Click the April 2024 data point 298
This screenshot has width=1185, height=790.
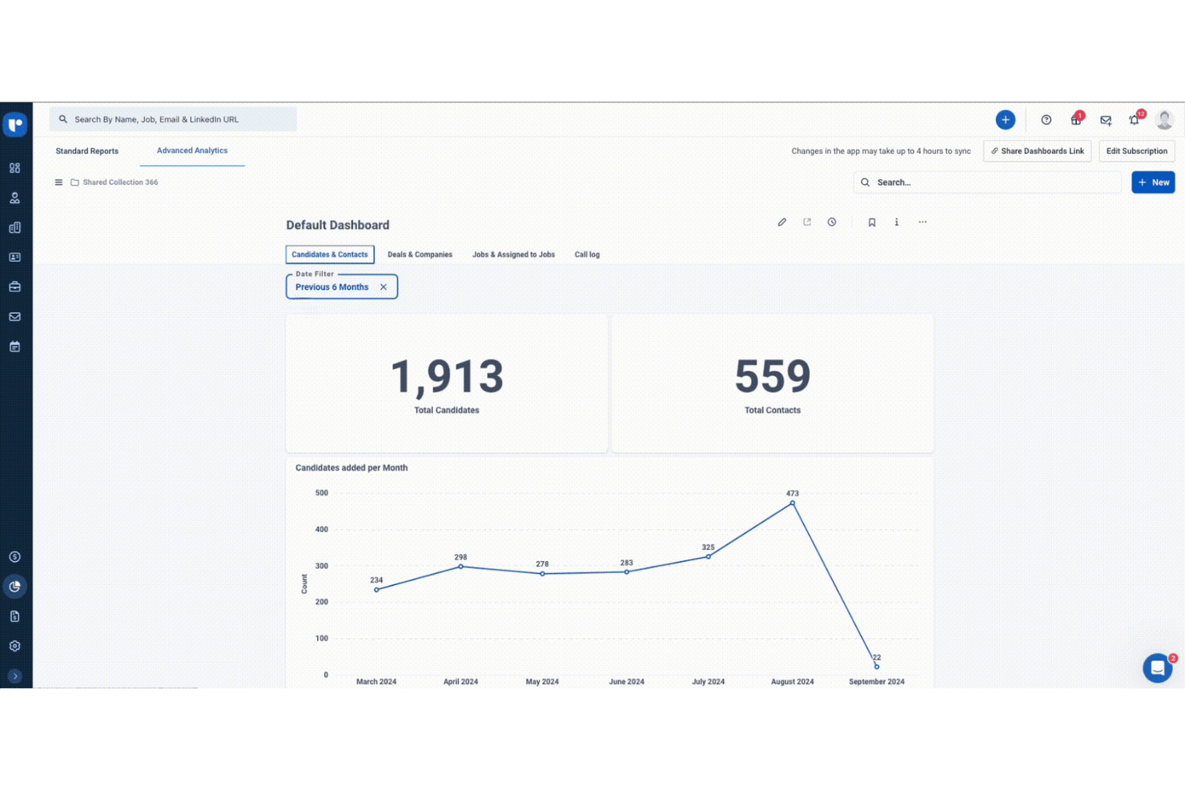coord(460,567)
